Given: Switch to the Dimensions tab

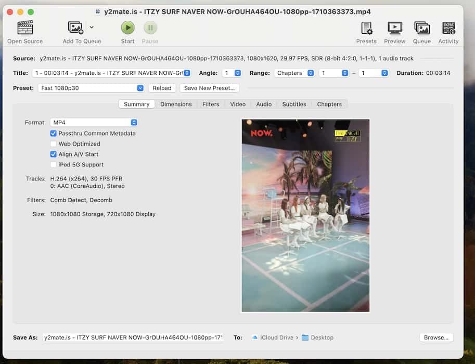Looking at the screenshot, I should 176,104.
